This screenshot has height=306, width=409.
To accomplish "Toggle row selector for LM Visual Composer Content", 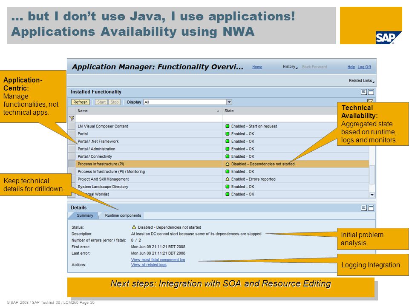I will (72, 126).
